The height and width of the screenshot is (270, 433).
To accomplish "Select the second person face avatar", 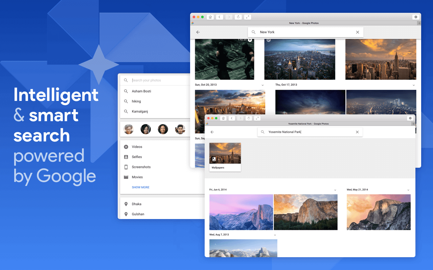I will click(x=146, y=129).
